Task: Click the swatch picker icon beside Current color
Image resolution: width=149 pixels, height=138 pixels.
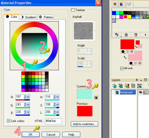Action: pos(96,97)
